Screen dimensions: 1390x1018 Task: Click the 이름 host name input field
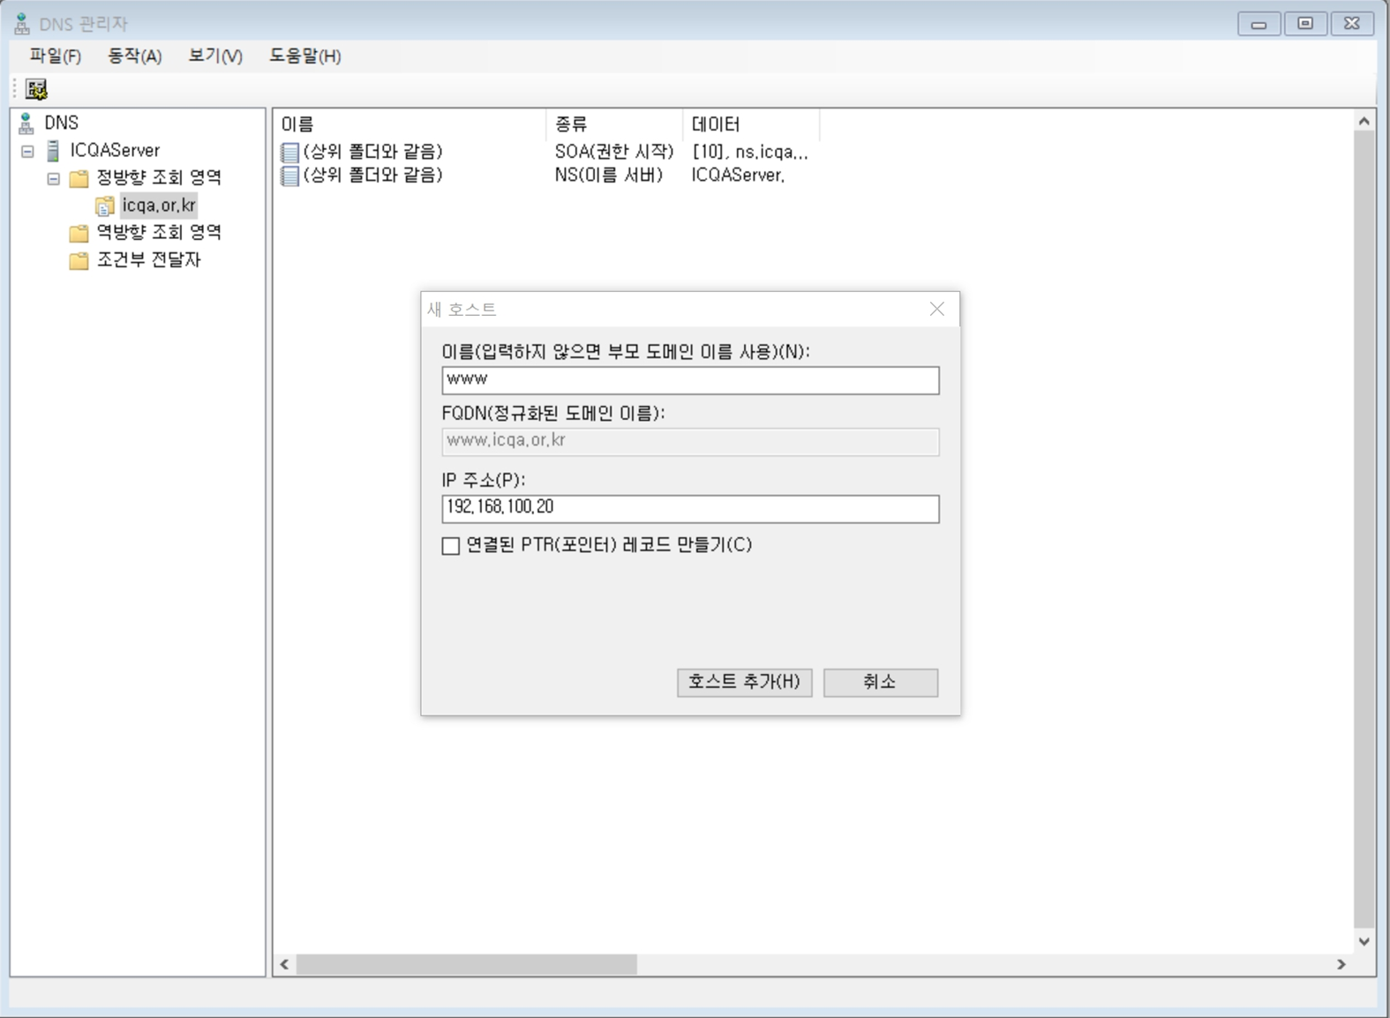[690, 380]
